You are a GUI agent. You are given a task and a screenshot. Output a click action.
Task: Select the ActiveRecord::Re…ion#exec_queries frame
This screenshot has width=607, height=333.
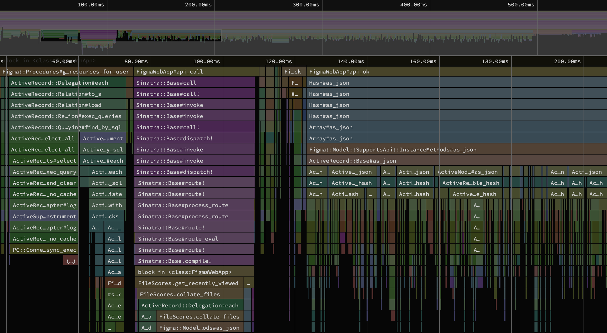67,116
